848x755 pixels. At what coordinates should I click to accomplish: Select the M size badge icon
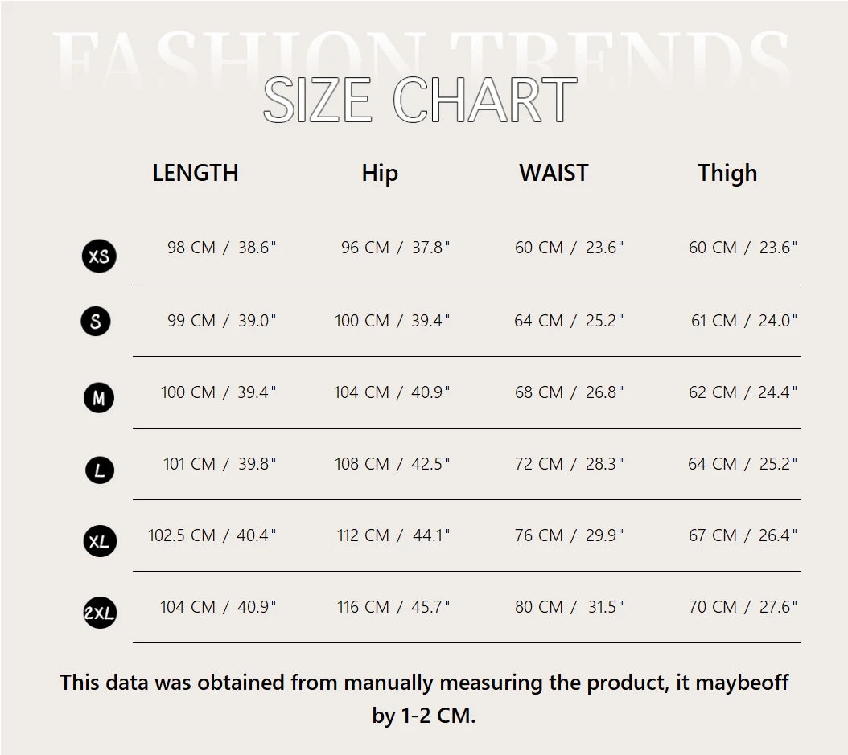(x=99, y=398)
